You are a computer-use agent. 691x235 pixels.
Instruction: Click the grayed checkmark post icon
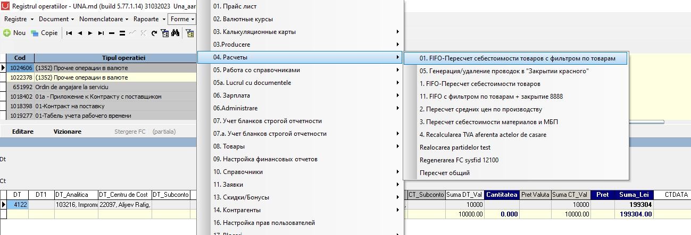[133, 33]
